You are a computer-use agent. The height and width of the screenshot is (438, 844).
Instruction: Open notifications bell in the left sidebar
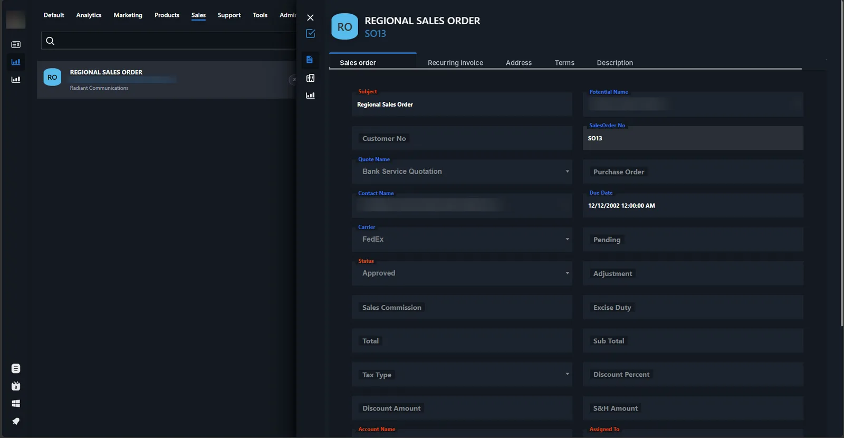point(16,421)
